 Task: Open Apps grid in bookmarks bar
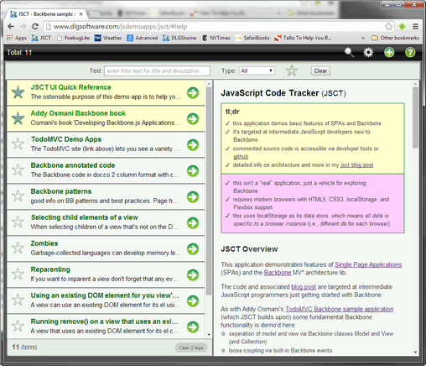[17, 38]
